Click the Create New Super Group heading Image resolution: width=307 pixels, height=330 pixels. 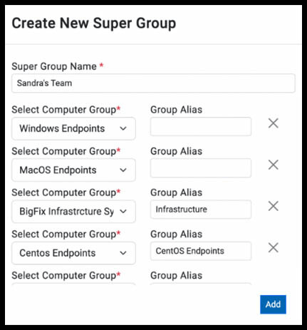94,24
